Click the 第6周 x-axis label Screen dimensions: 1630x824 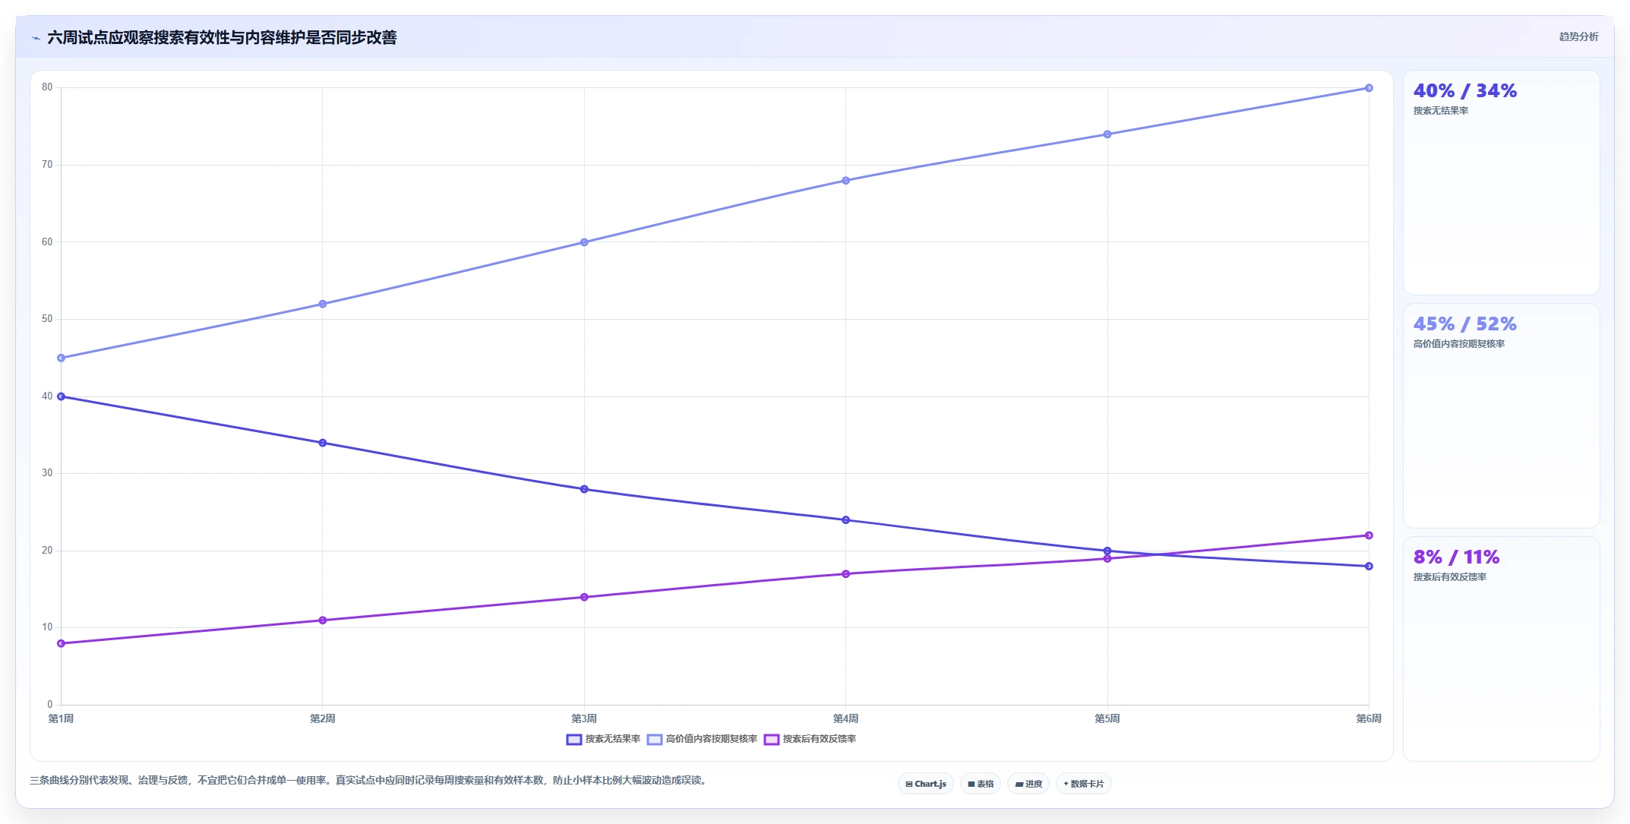click(1369, 718)
